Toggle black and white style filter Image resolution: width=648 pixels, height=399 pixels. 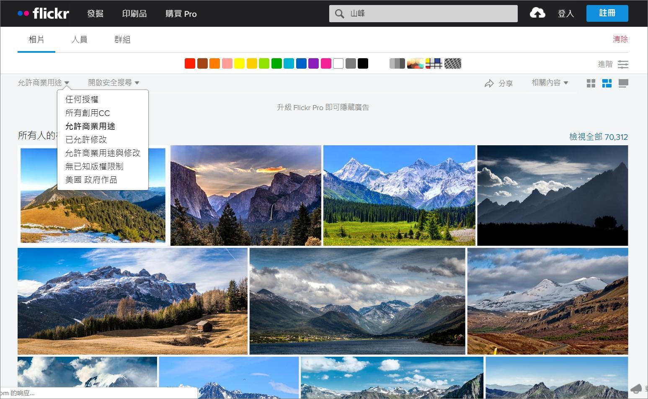397,64
